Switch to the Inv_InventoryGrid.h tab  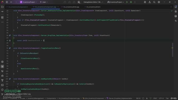[92, 7]
